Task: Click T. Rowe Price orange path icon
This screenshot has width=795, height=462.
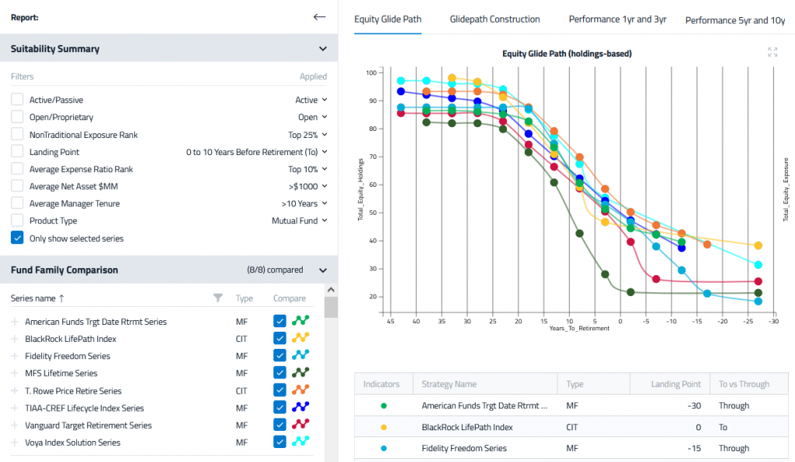Action: (300, 390)
